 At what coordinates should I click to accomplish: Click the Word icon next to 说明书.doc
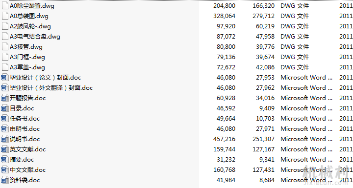point(5,139)
